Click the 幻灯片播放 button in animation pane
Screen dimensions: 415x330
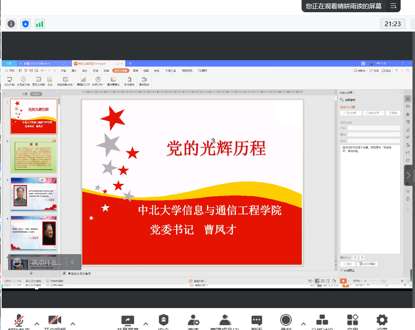[x=367, y=264]
